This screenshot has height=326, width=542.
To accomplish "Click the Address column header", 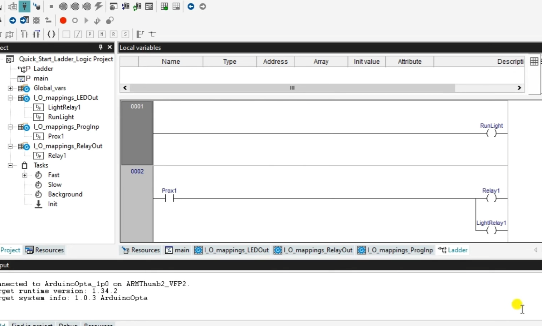I will 275,62.
